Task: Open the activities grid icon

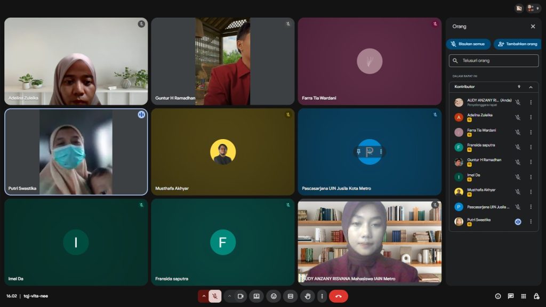Action: coord(524,296)
